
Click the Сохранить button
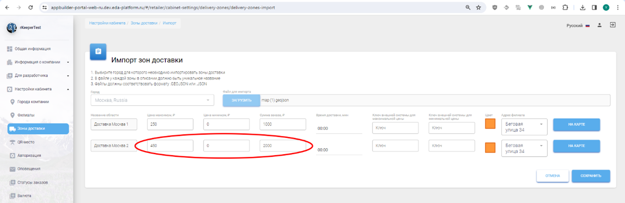click(x=591, y=176)
